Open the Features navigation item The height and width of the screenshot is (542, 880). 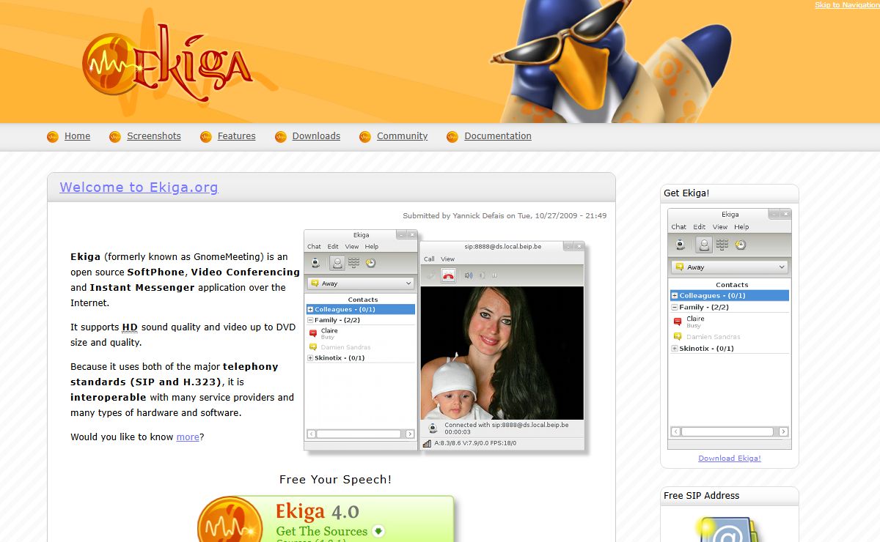pyautogui.click(x=236, y=136)
